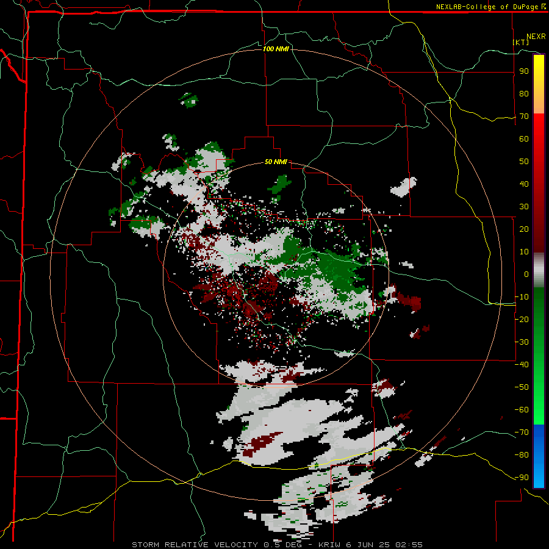Click the 40 value on the velocity scale

(524, 184)
